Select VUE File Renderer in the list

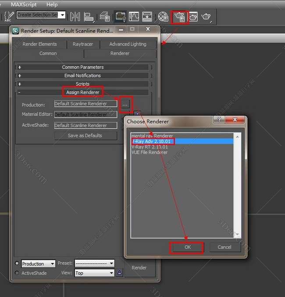coord(182,152)
